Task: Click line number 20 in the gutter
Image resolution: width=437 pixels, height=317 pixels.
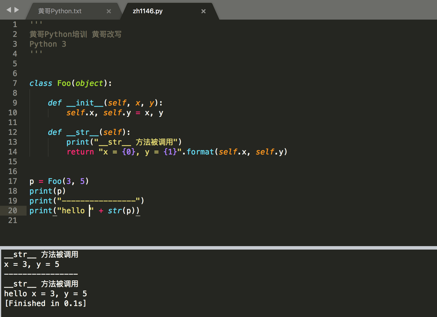Action: 13,210
